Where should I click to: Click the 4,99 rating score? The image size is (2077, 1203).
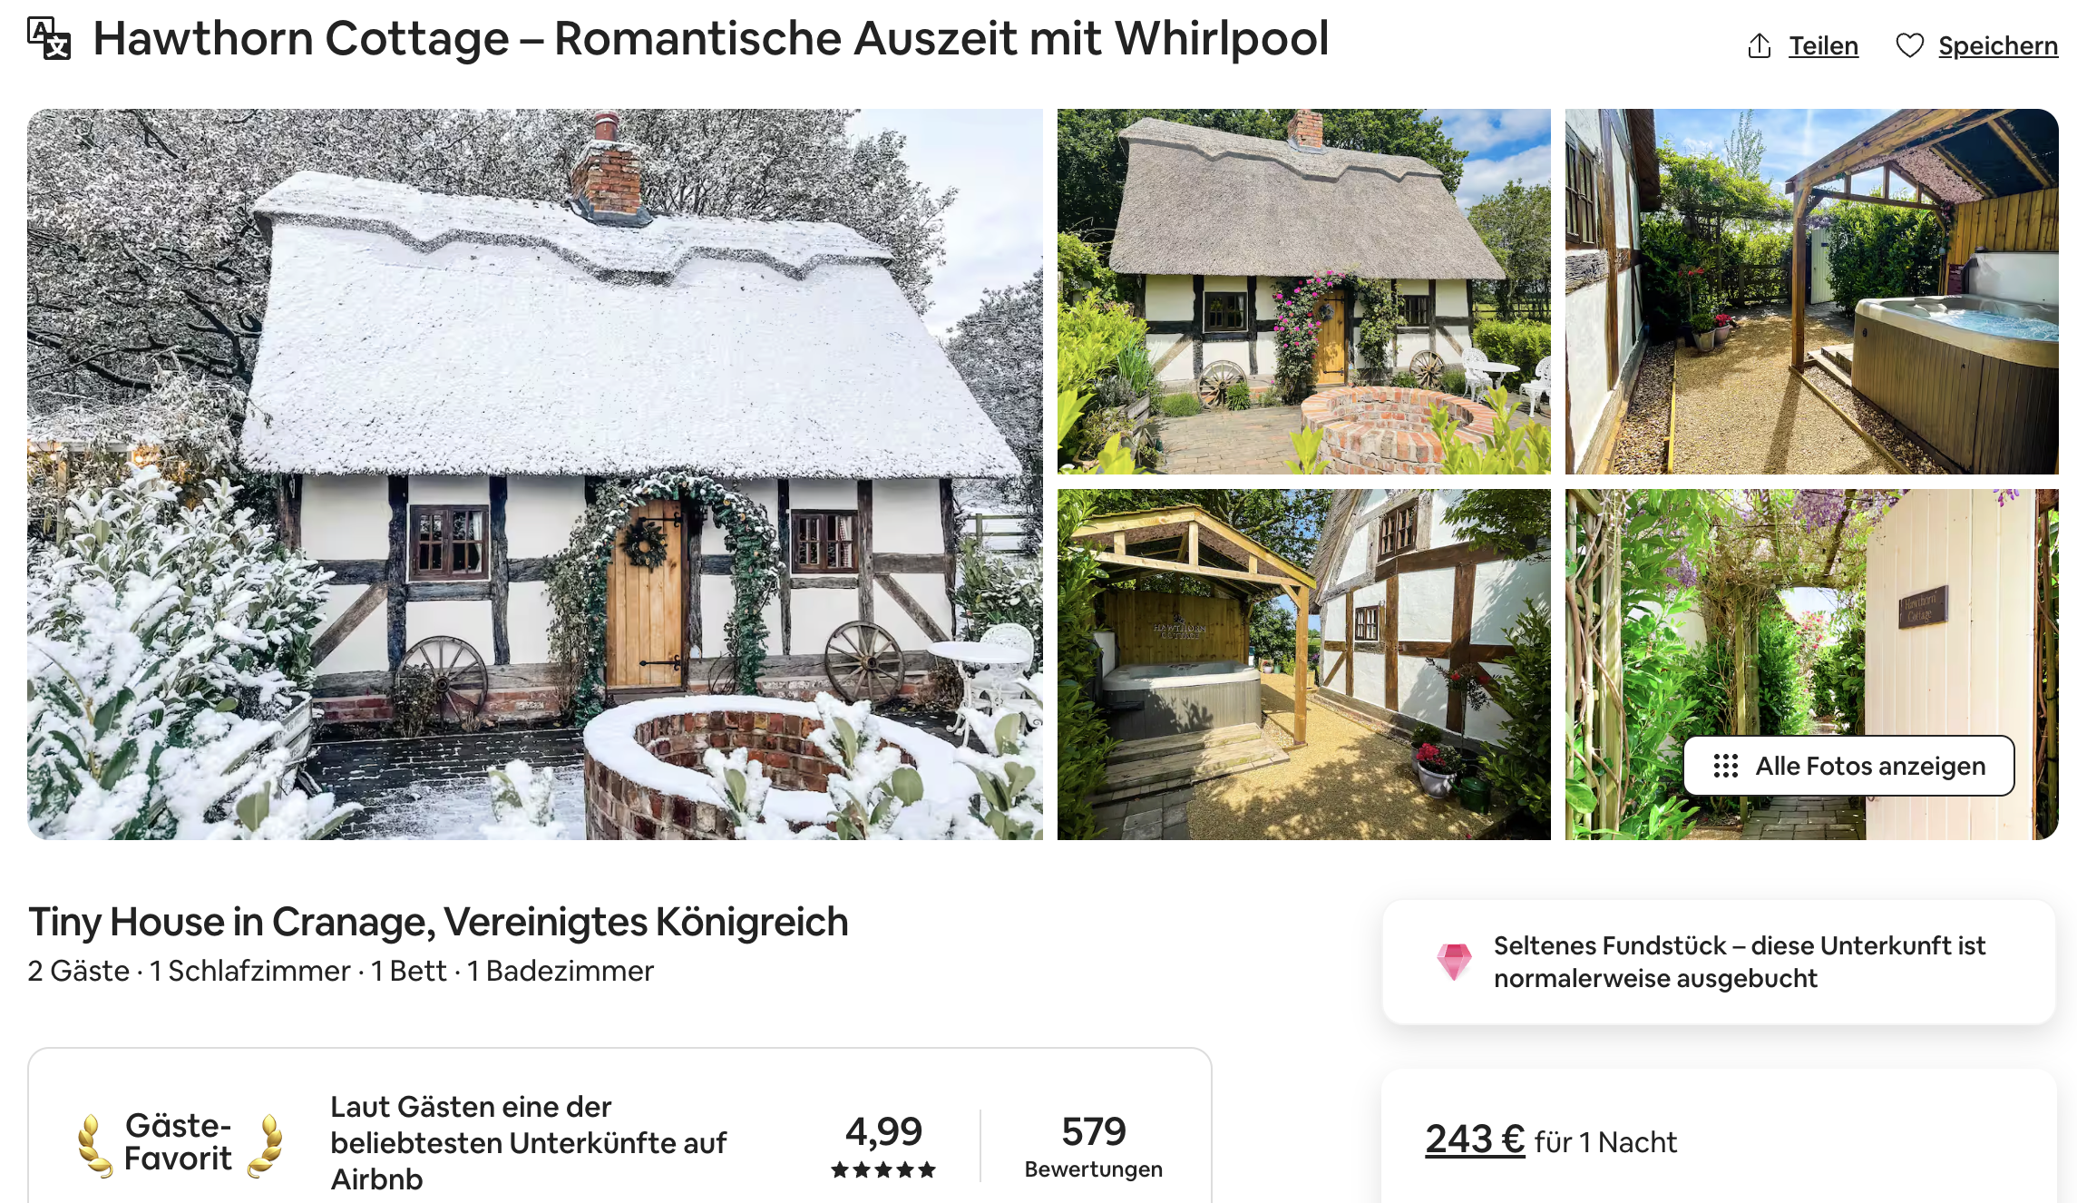pyautogui.click(x=883, y=1131)
